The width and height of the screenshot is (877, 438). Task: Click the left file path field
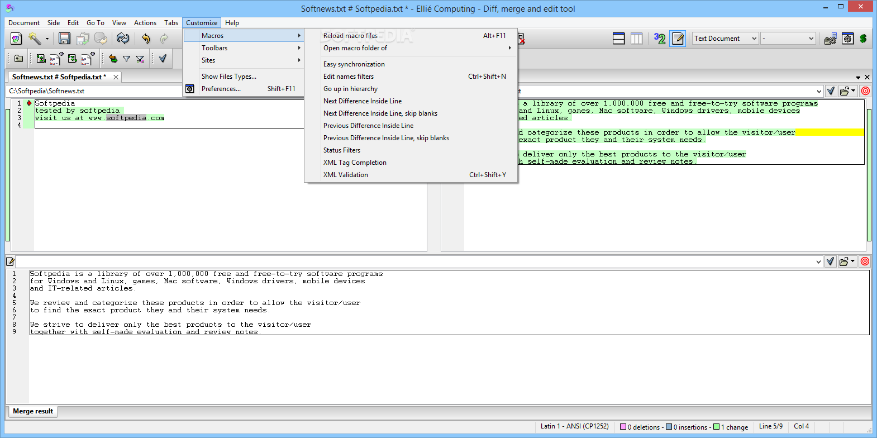pos(95,91)
